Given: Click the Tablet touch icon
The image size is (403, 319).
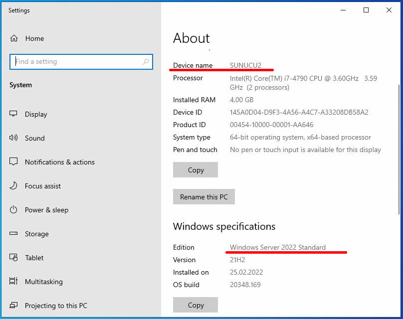Looking at the screenshot, I should (x=13, y=257).
